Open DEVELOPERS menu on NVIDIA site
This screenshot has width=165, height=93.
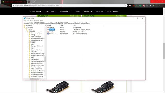[x=51, y=11]
